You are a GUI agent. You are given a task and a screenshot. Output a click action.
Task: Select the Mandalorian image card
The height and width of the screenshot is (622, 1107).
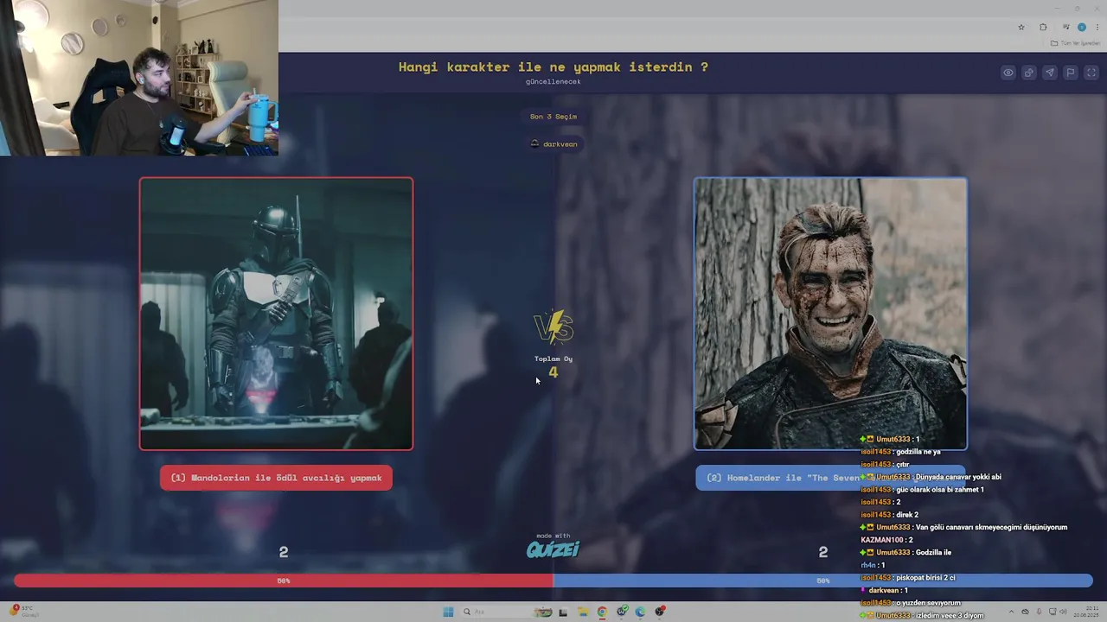pyautogui.click(x=276, y=314)
